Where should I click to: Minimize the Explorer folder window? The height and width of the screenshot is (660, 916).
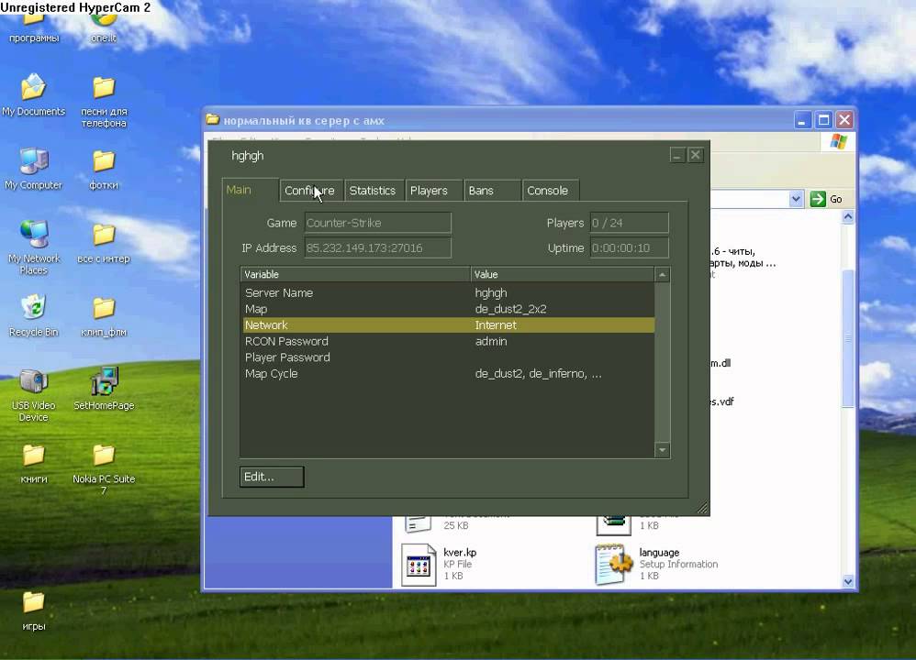click(803, 120)
